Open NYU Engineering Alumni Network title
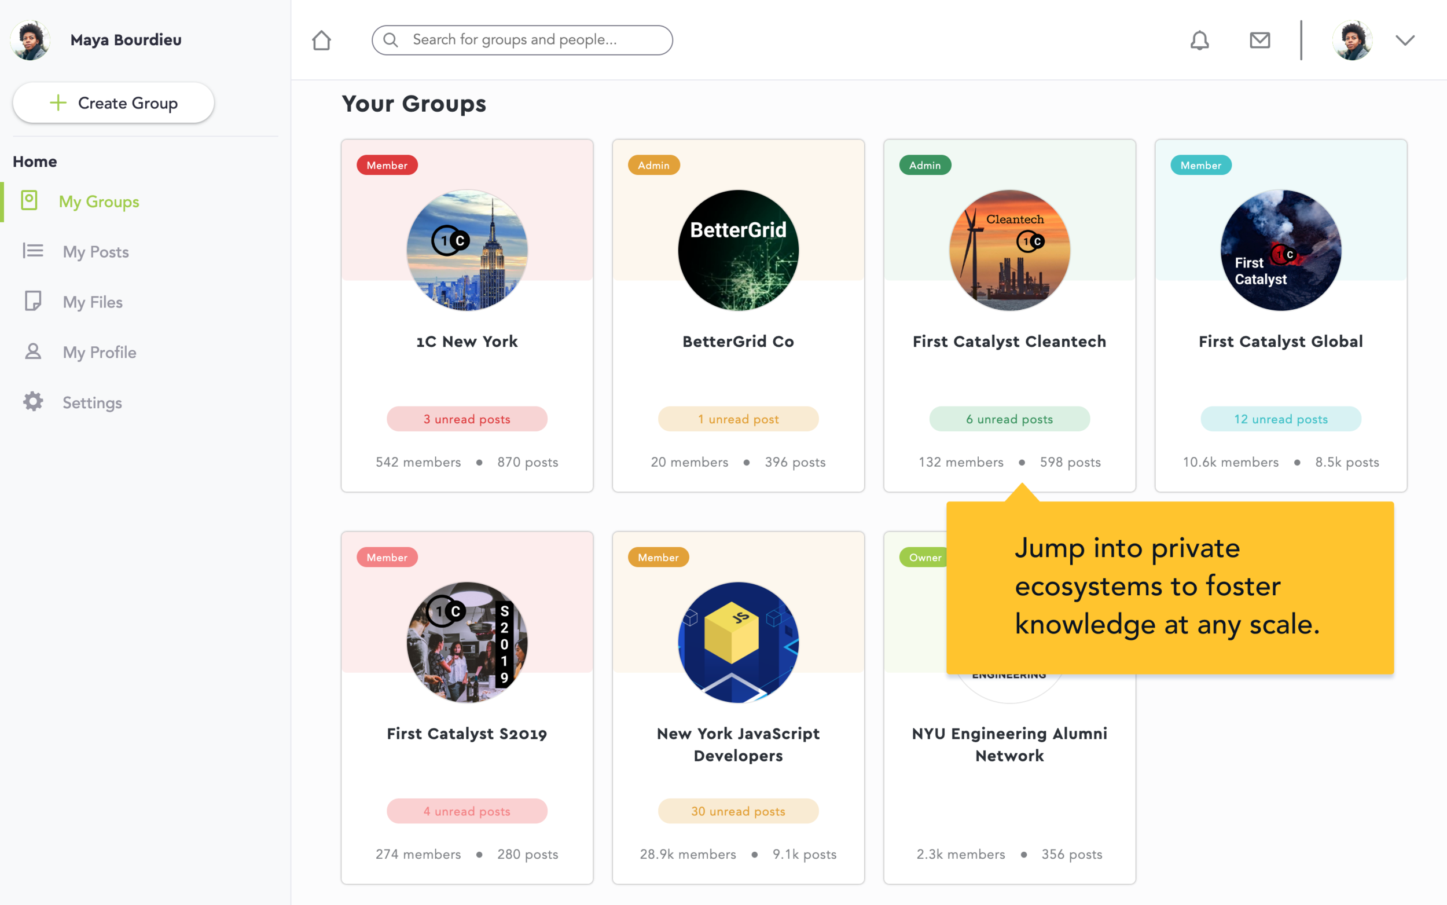Viewport: 1447px width, 905px height. coord(1010,745)
